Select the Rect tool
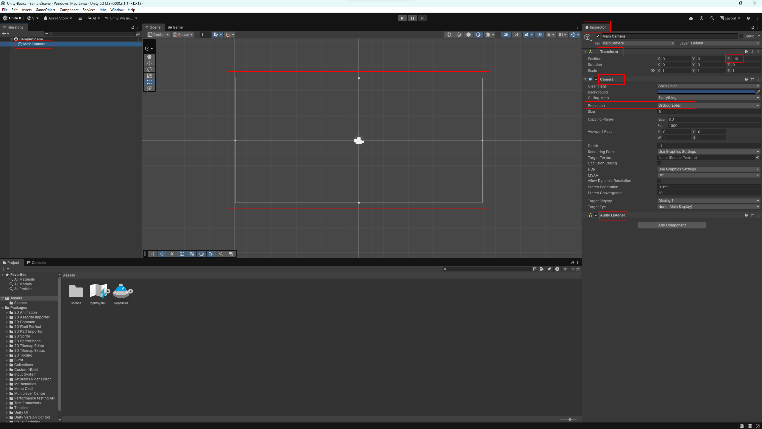This screenshot has height=429, width=762. tap(149, 82)
